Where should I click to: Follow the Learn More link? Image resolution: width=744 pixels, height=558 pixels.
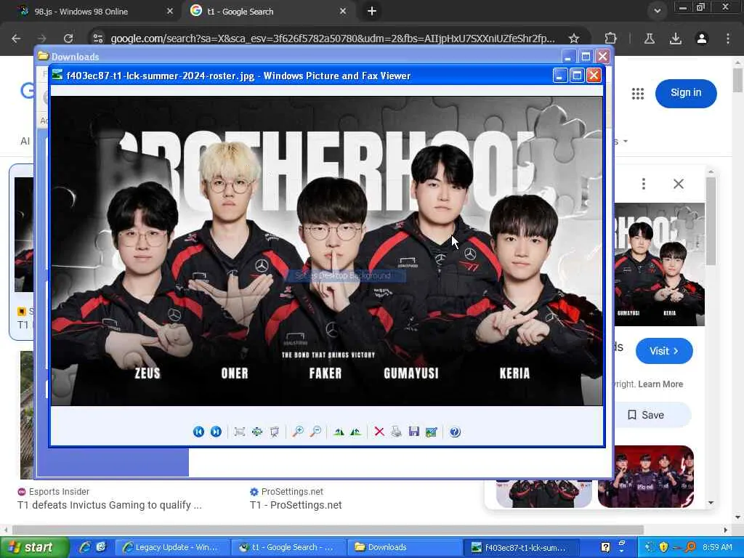660,384
